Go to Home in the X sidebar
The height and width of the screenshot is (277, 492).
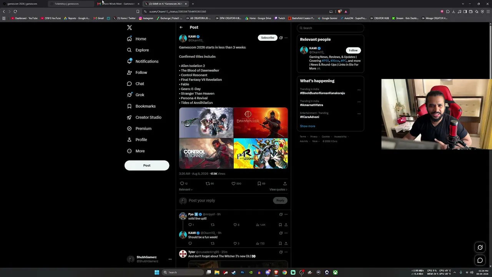click(137, 39)
